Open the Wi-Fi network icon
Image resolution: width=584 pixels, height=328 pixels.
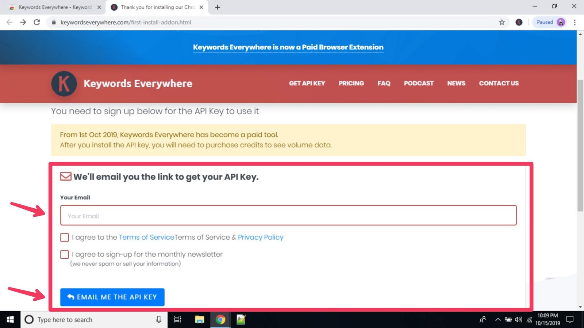(x=529, y=320)
